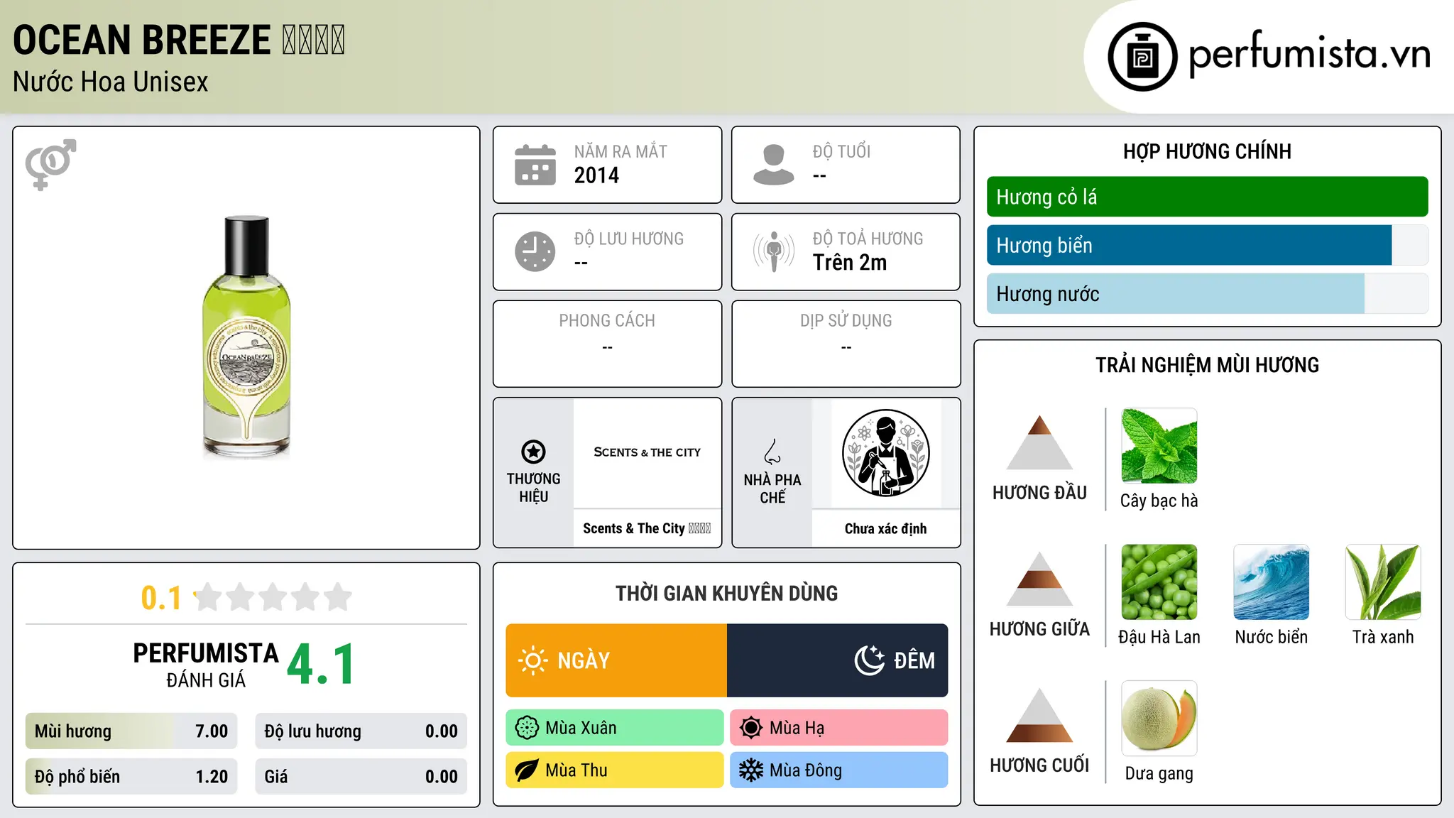Viewport: 1454px width, 818px height.
Task: Click the PERFUMISTA ĐÁNH GIÁ label
Action: pyautogui.click(x=206, y=665)
